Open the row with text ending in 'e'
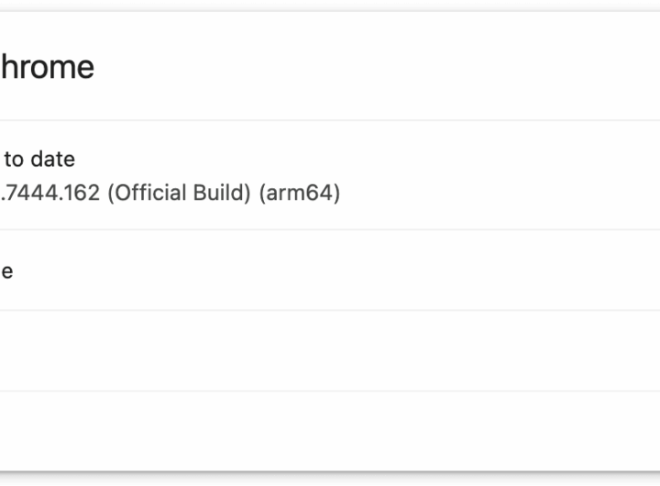 (7, 271)
